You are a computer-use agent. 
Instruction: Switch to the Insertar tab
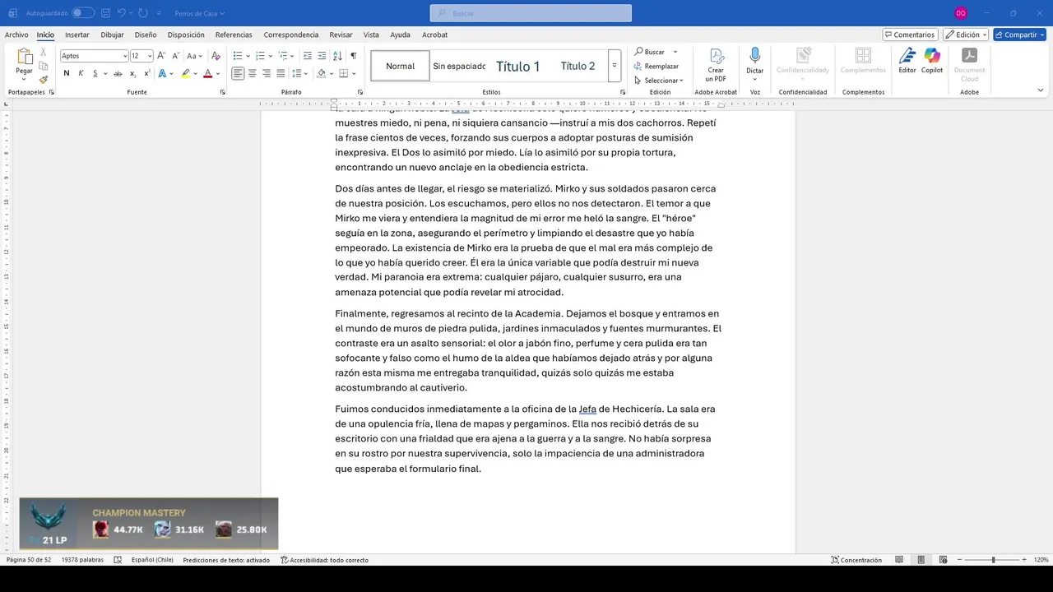(x=77, y=35)
